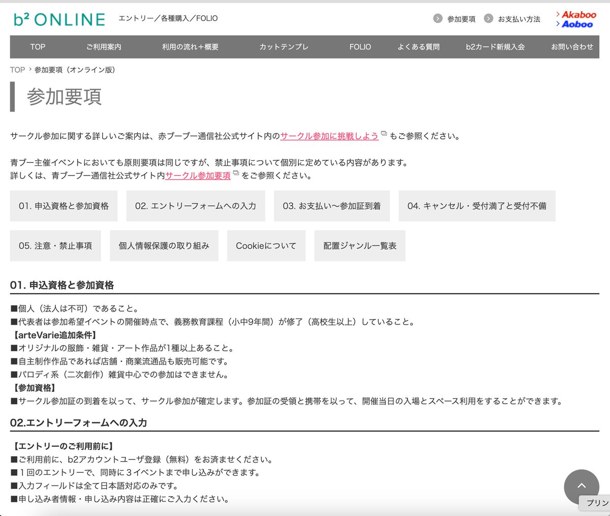Open カットテンプレ navigation item

[284, 47]
